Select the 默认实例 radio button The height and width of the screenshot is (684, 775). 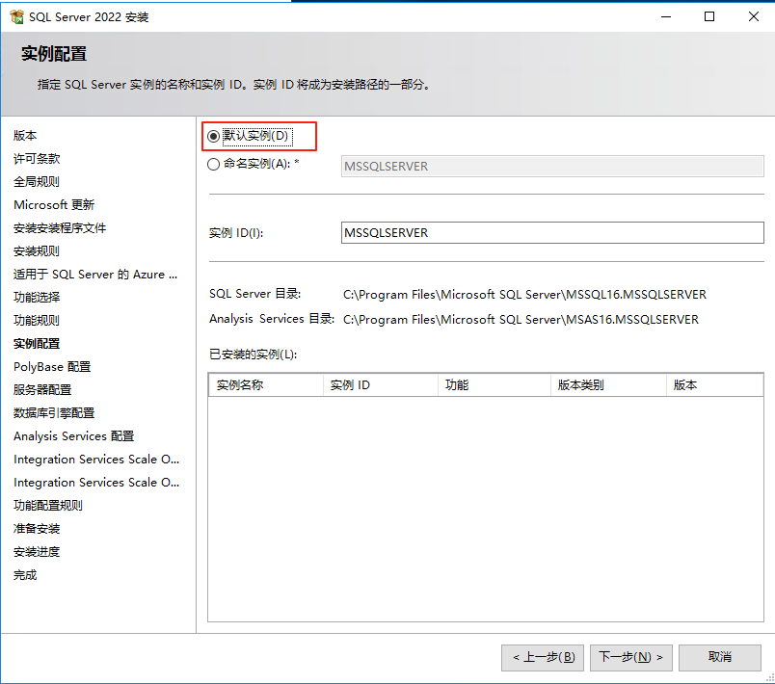click(214, 137)
